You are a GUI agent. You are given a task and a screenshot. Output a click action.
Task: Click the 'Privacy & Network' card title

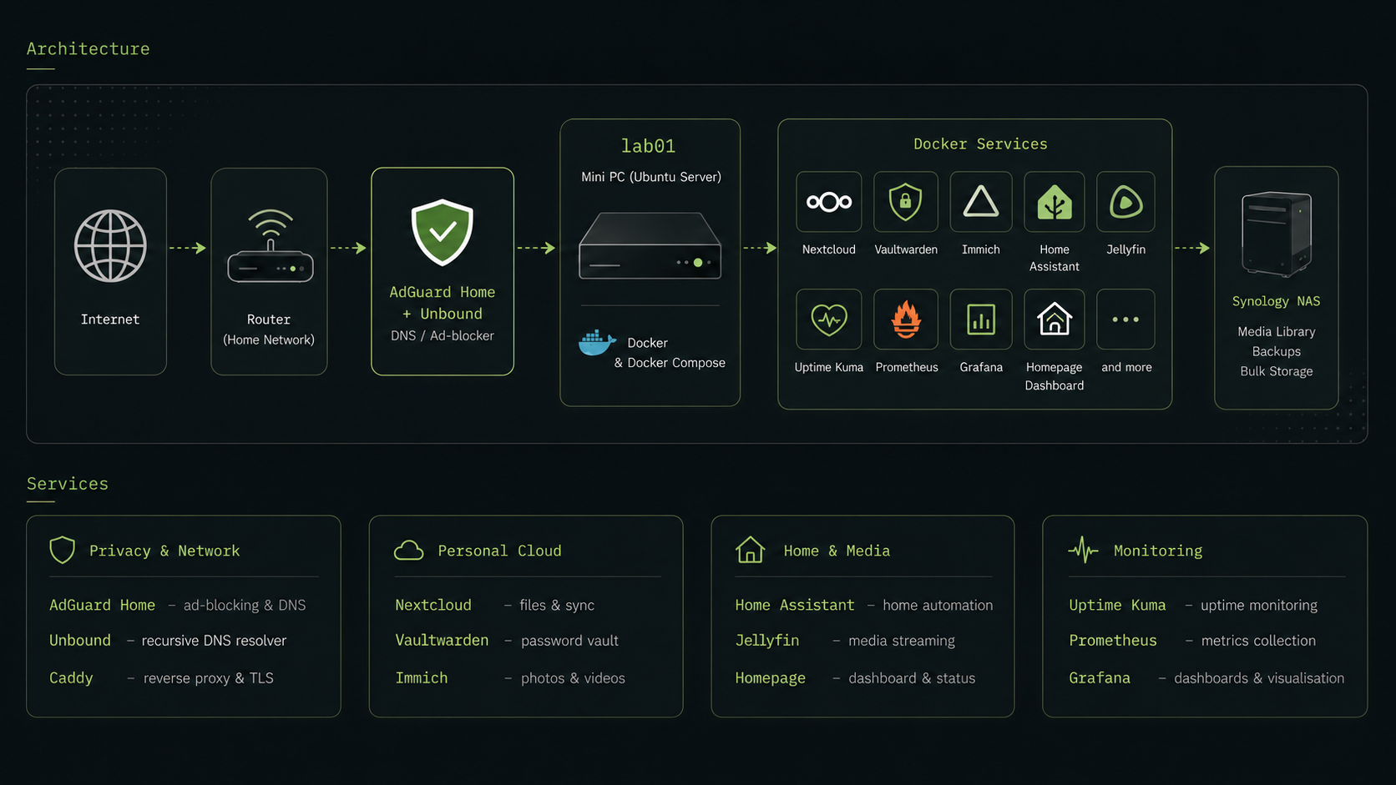click(x=164, y=551)
